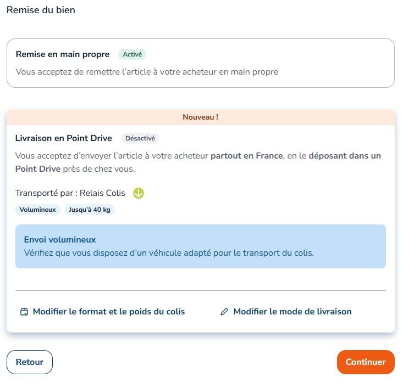Open Modifier le mode de livraison
The width and height of the screenshot is (403, 383).
[x=286, y=312]
